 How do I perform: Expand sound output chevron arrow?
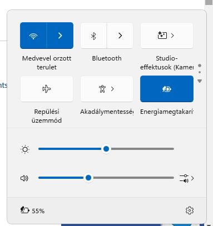[192, 178]
